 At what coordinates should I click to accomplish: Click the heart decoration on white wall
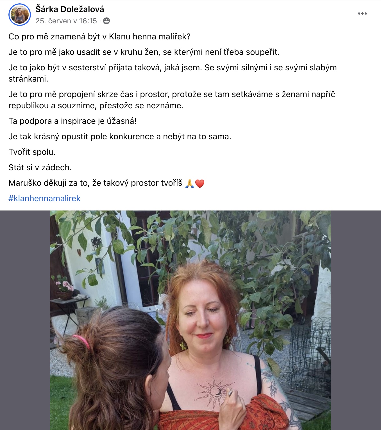coord(79,252)
